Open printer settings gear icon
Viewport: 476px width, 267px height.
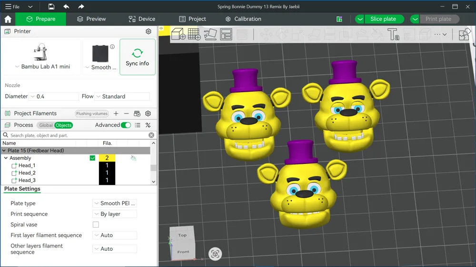point(149,31)
